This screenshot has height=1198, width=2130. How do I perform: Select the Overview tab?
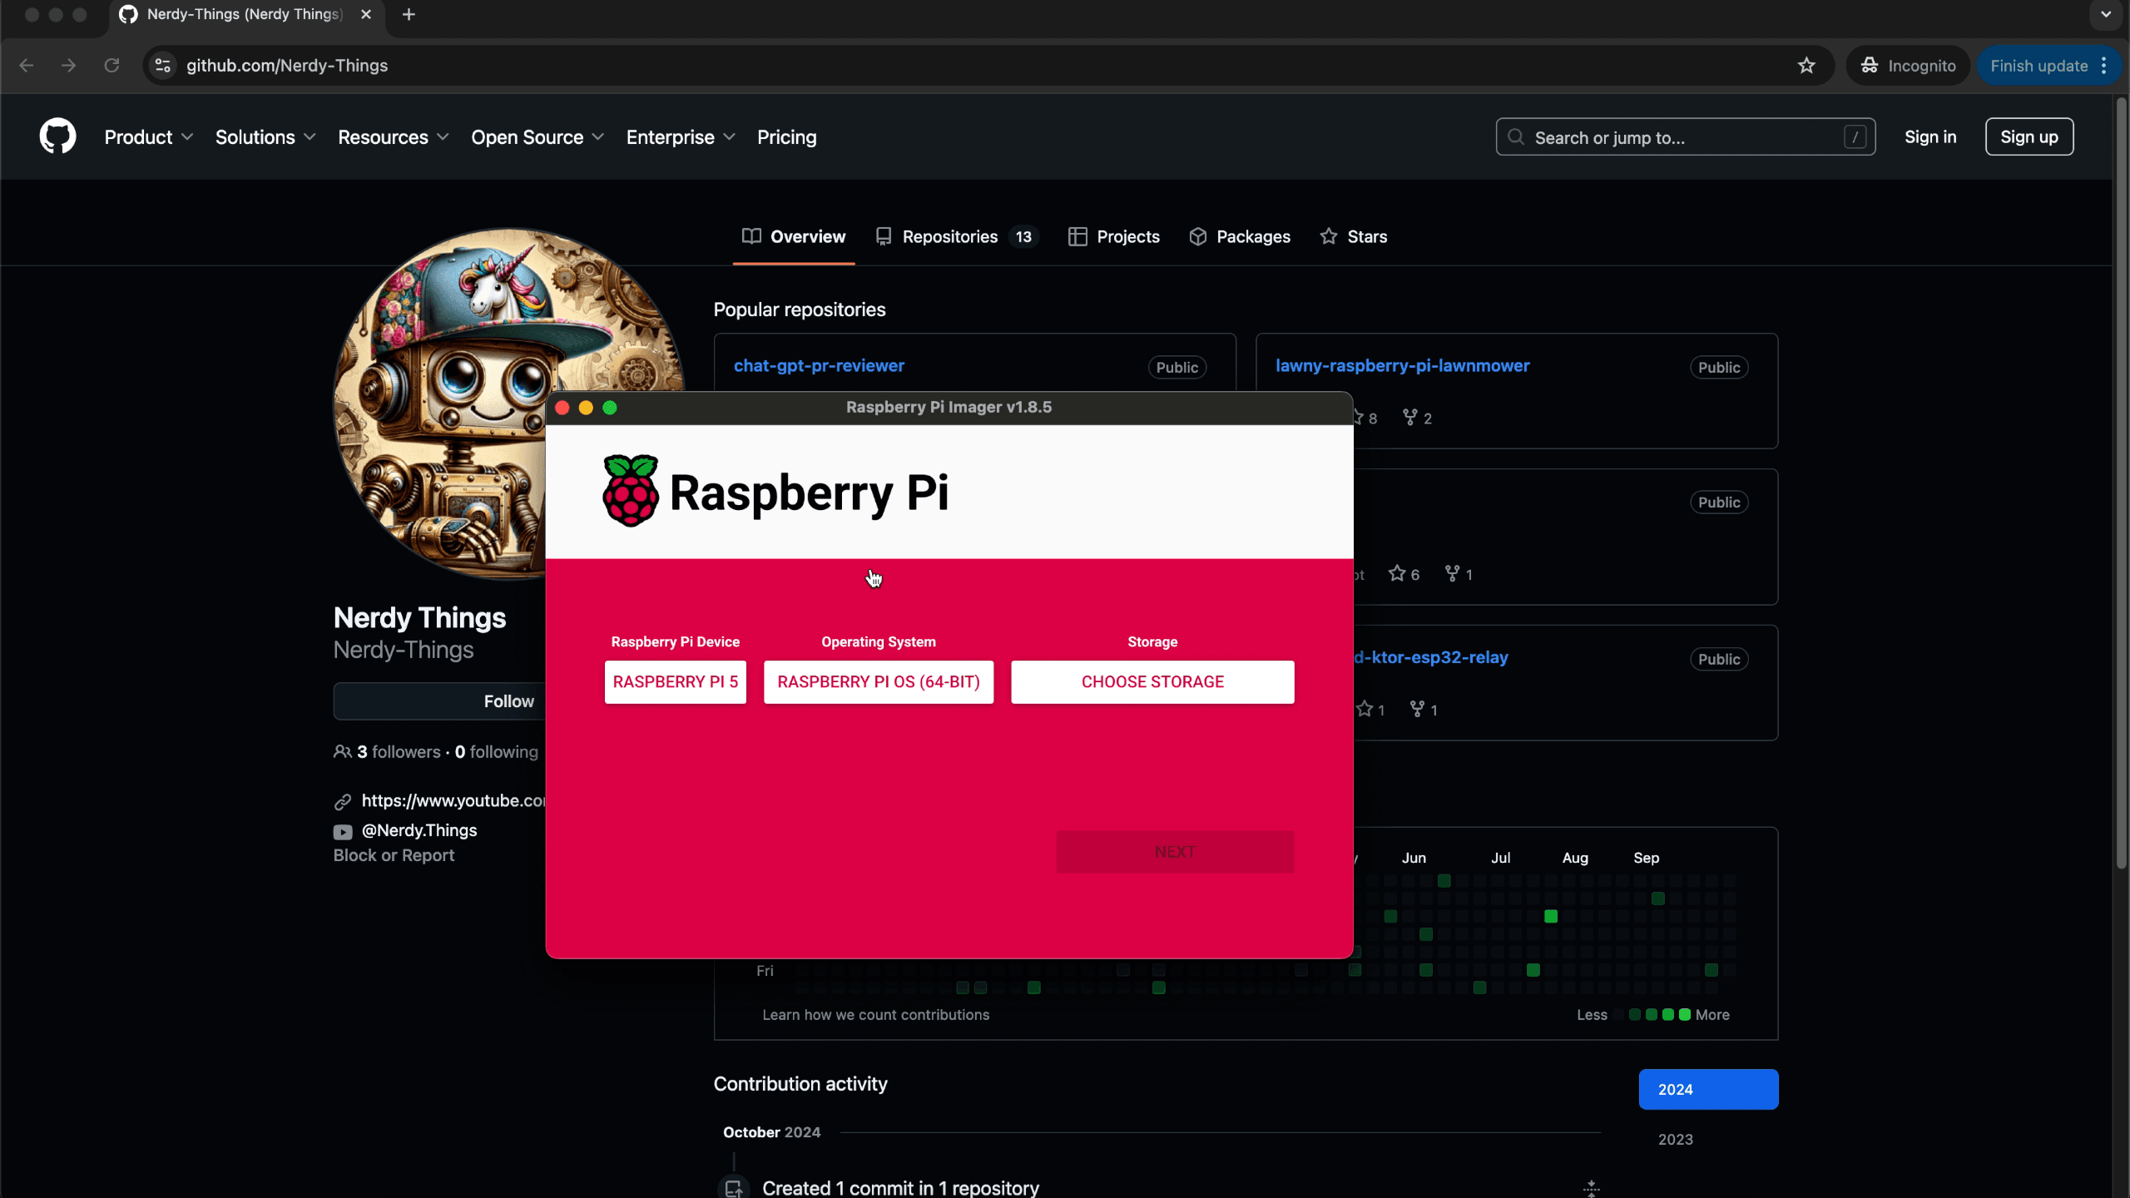click(793, 236)
